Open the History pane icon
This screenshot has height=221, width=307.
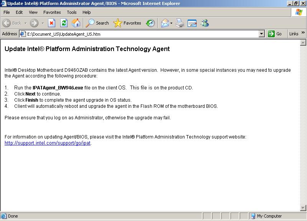150,23
